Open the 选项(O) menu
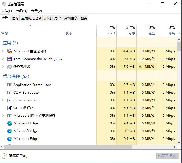Image resolution: width=182 pixels, height=163 pixels. pos(21,11)
